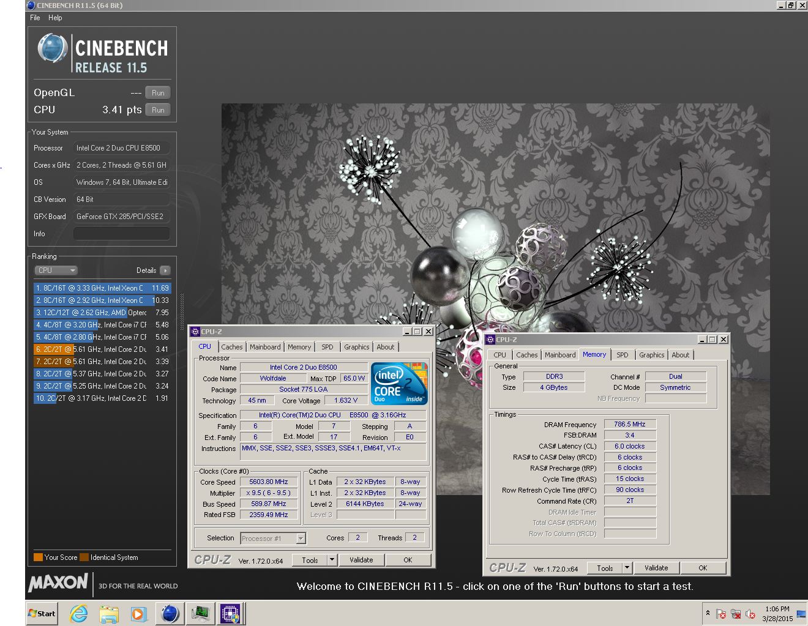Switch to CPU tab in right CPU-Z window

pos(500,355)
